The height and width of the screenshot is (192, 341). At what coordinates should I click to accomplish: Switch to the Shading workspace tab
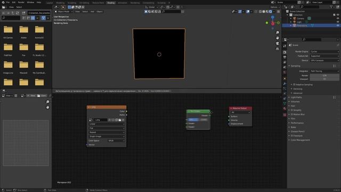[111, 3]
